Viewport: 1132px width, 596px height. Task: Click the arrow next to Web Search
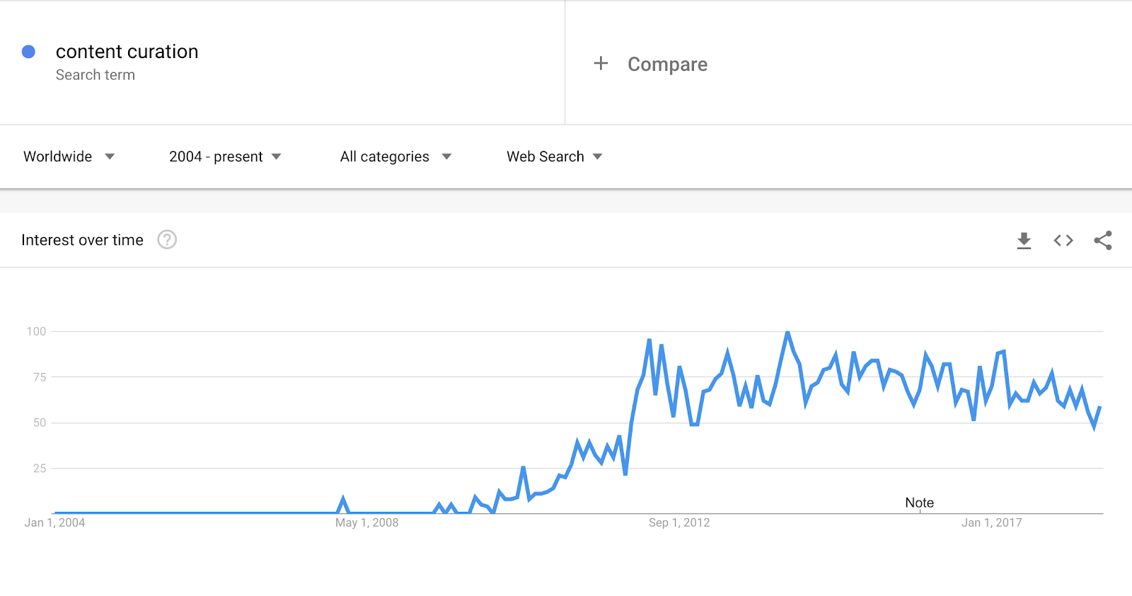598,156
